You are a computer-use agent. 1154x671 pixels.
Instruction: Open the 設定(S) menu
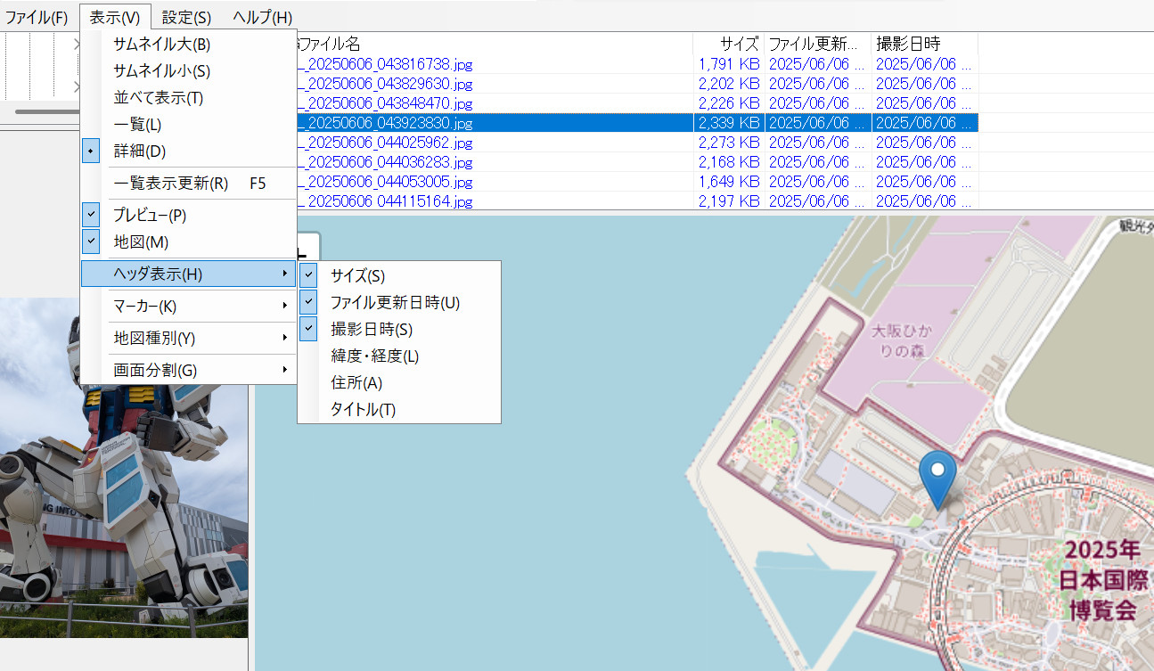click(x=186, y=17)
